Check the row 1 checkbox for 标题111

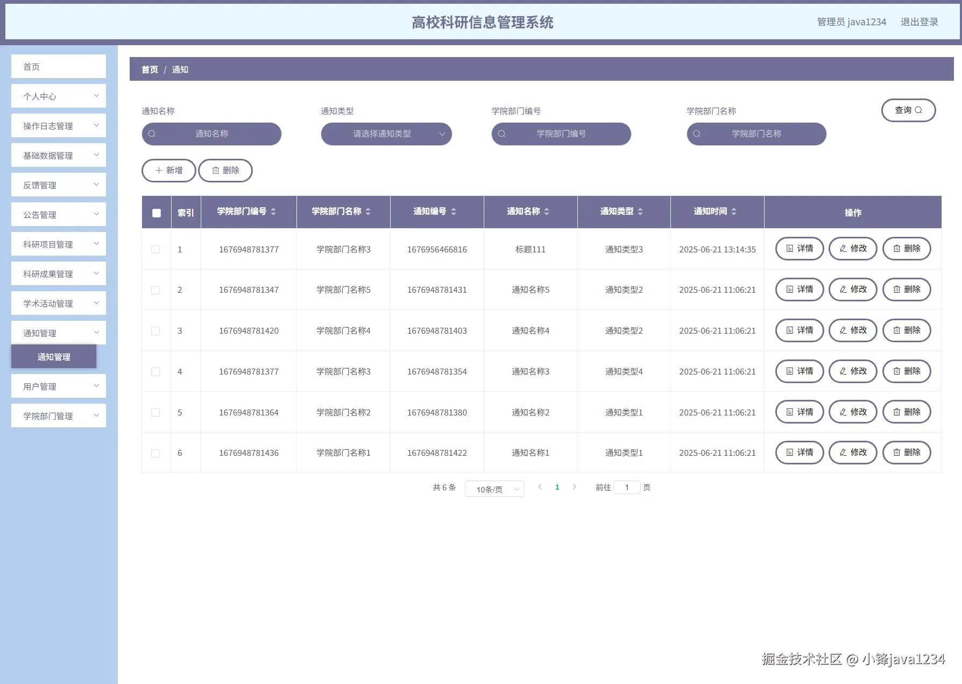click(155, 249)
